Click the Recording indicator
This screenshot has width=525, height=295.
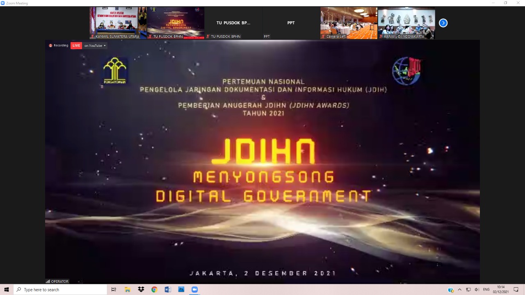point(59,45)
